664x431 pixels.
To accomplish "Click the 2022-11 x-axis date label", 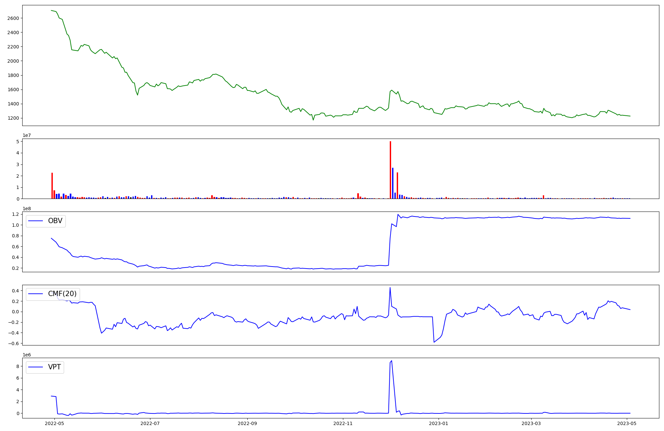I will [343, 423].
